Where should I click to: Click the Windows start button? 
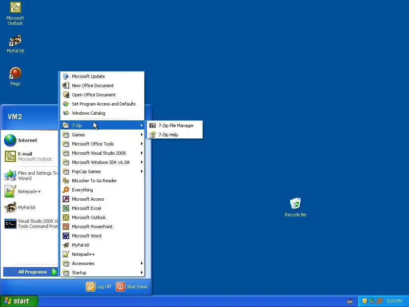19,301
